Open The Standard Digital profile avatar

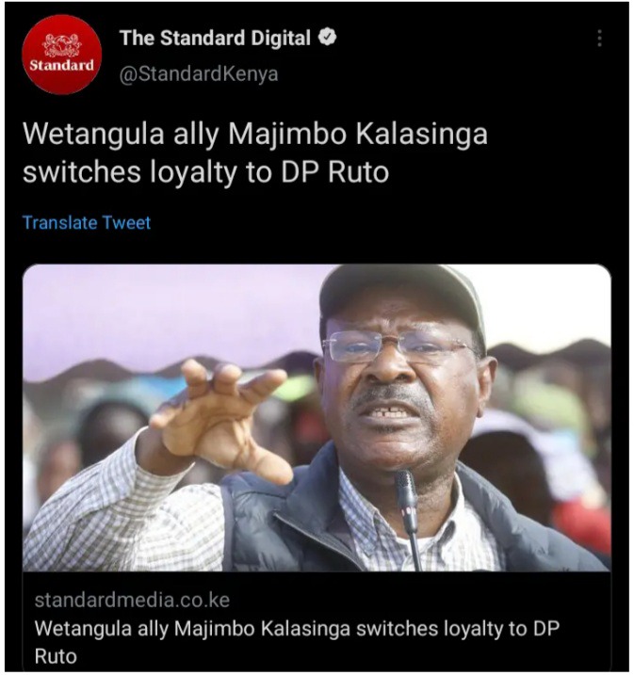pyautogui.click(x=61, y=55)
